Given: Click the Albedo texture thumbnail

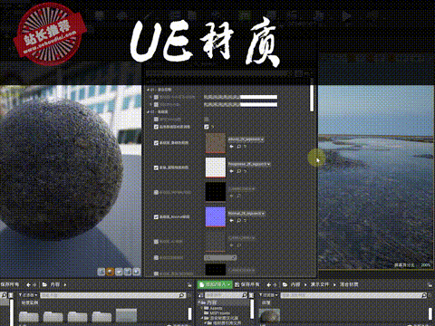Looking at the screenshot, I should click(216, 143).
